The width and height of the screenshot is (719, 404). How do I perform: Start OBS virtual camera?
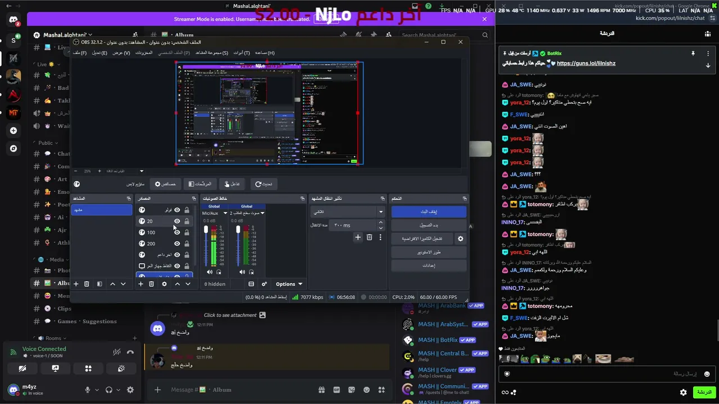(x=422, y=238)
